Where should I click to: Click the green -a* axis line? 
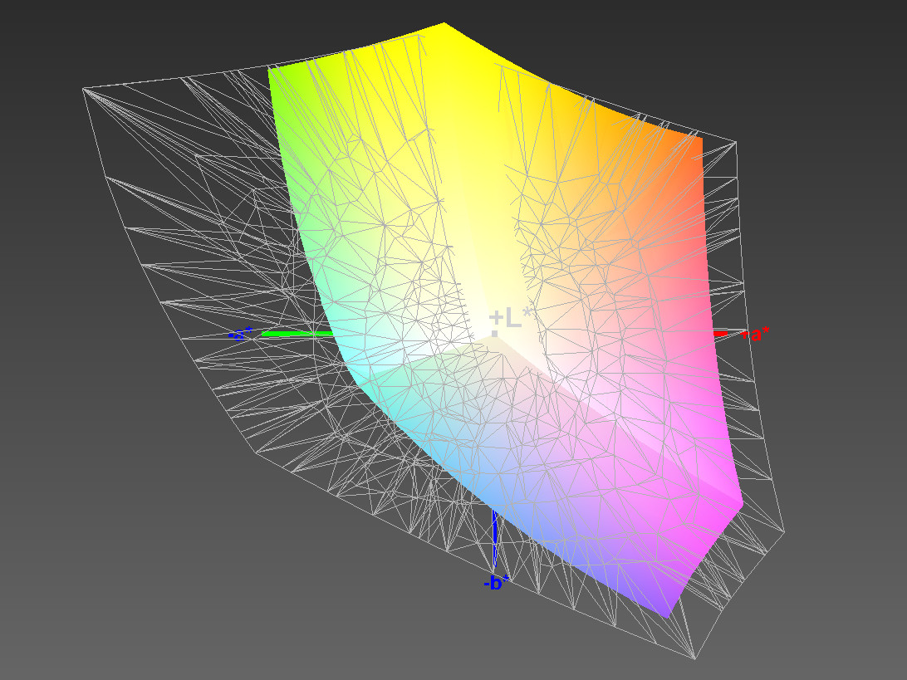[x=297, y=334]
